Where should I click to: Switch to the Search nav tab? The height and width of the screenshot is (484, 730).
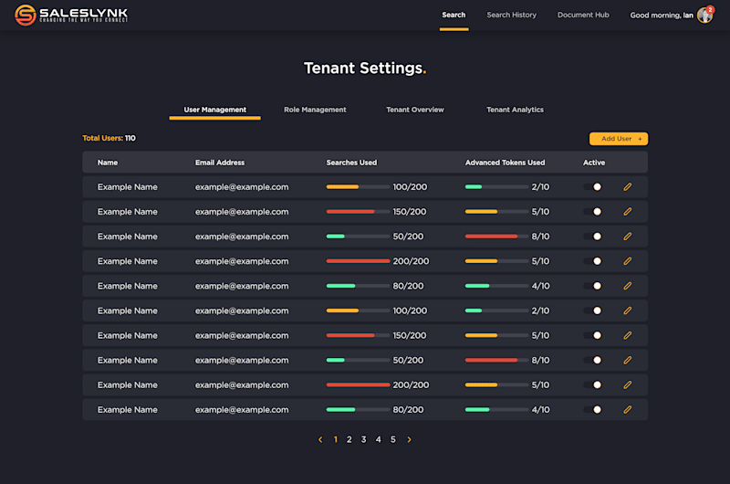coord(454,15)
